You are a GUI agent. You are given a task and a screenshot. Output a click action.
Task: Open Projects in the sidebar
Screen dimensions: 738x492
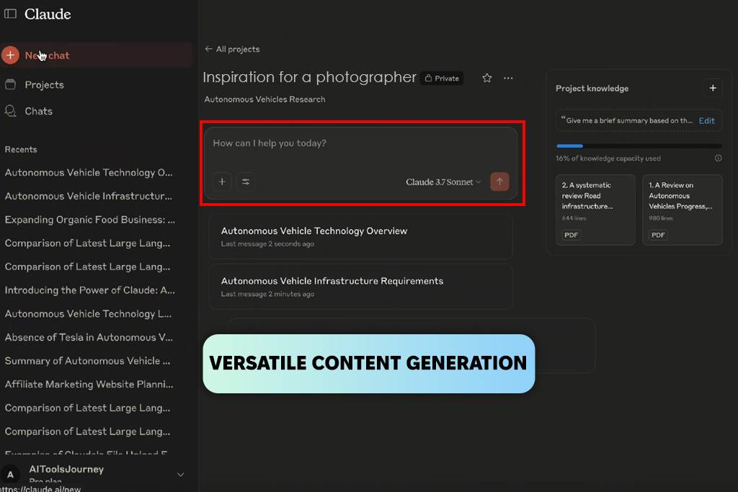tap(44, 85)
